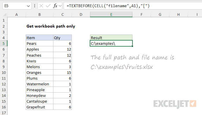
Task: Click the fill handle of cell E5
Action: click(132, 46)
